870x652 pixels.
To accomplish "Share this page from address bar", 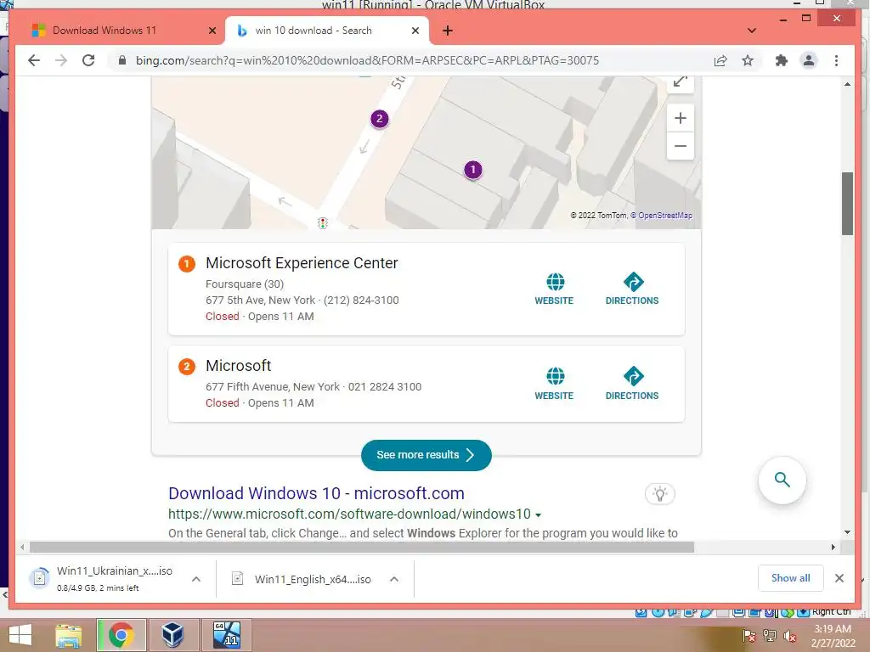I will point(720,60).
